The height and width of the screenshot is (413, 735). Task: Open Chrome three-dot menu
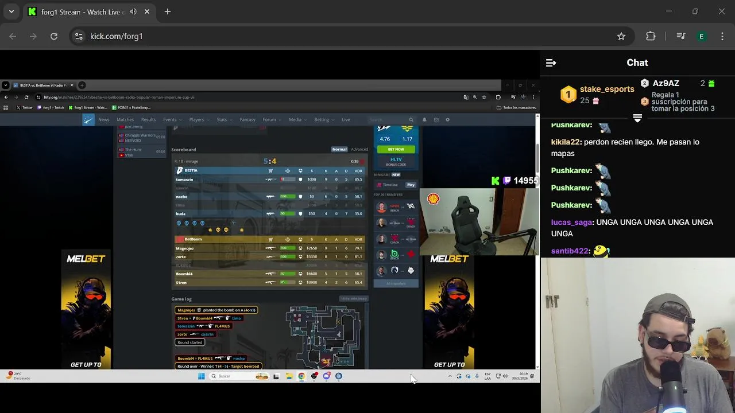click(722, 36)
